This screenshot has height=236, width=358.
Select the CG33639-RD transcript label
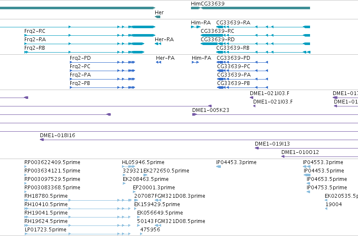[217, 40]
